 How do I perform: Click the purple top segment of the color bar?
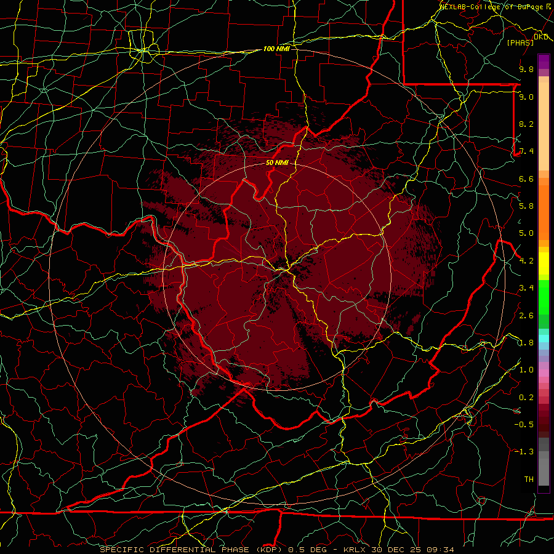click(544, 62)
